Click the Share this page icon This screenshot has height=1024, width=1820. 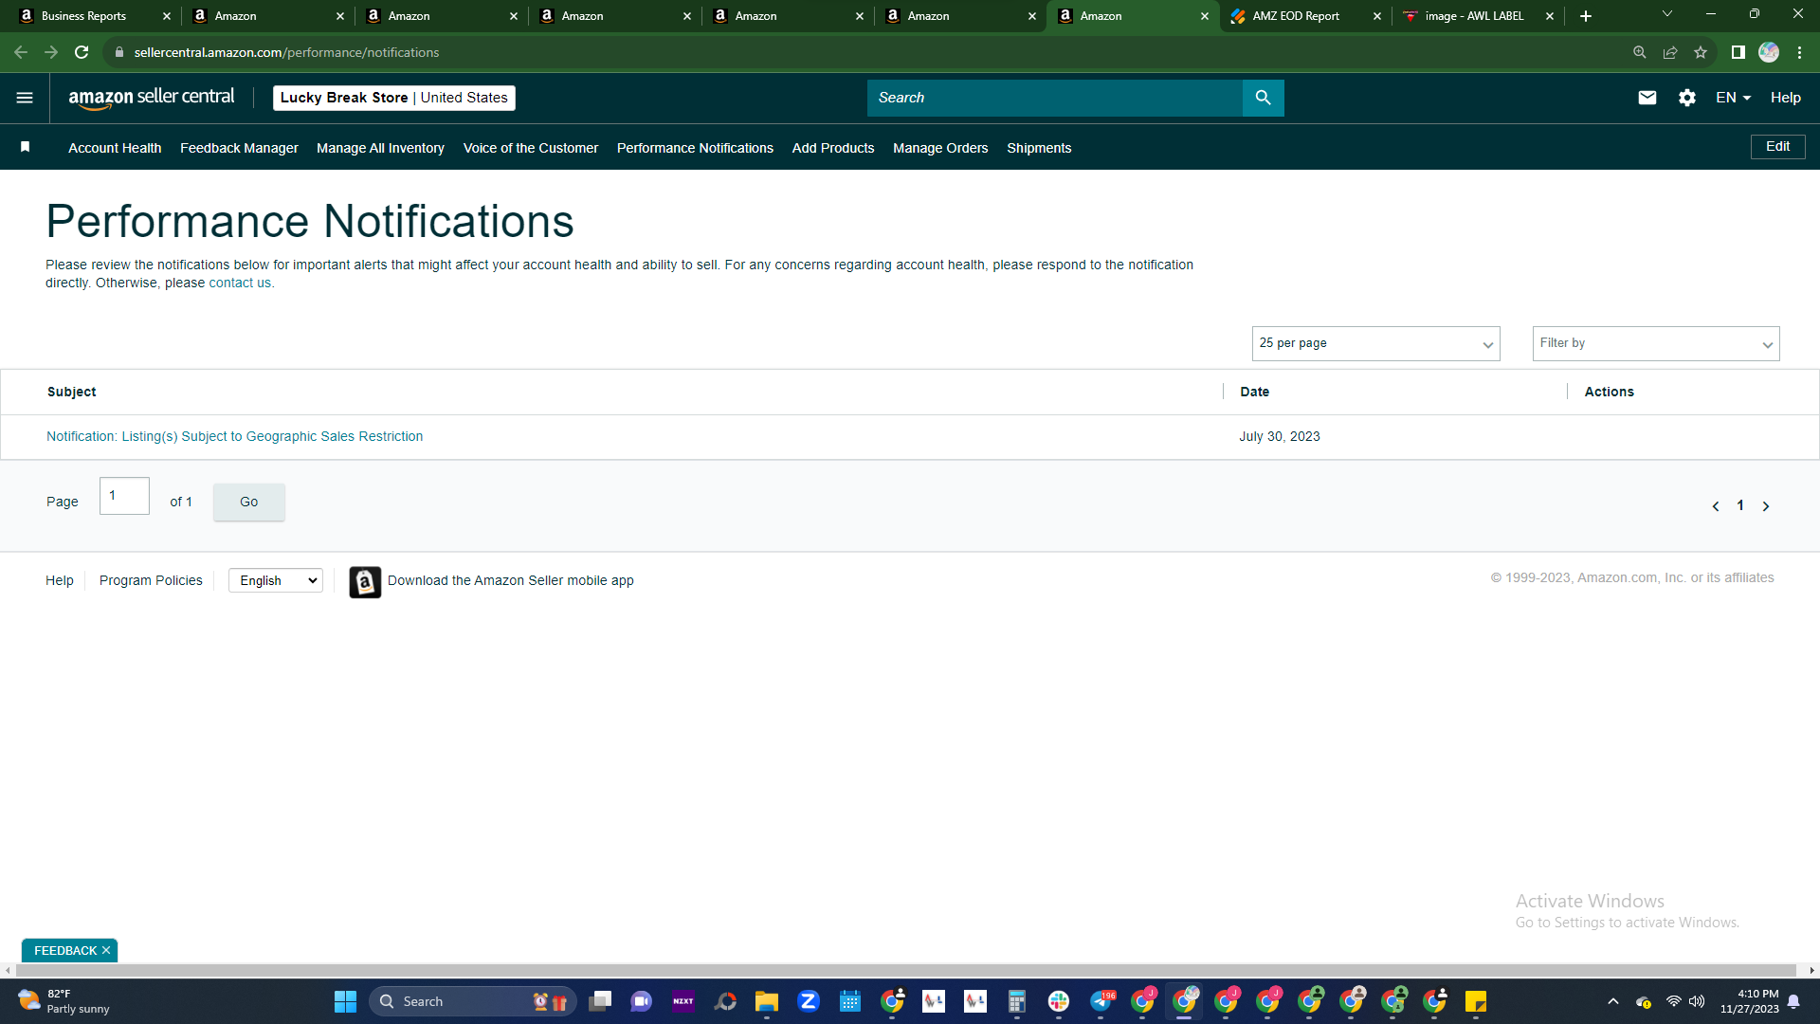pos(1670,52)
